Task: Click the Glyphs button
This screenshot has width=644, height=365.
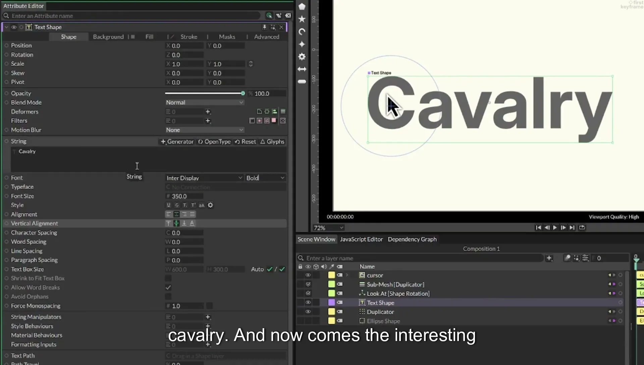Action: click(272, 142)
